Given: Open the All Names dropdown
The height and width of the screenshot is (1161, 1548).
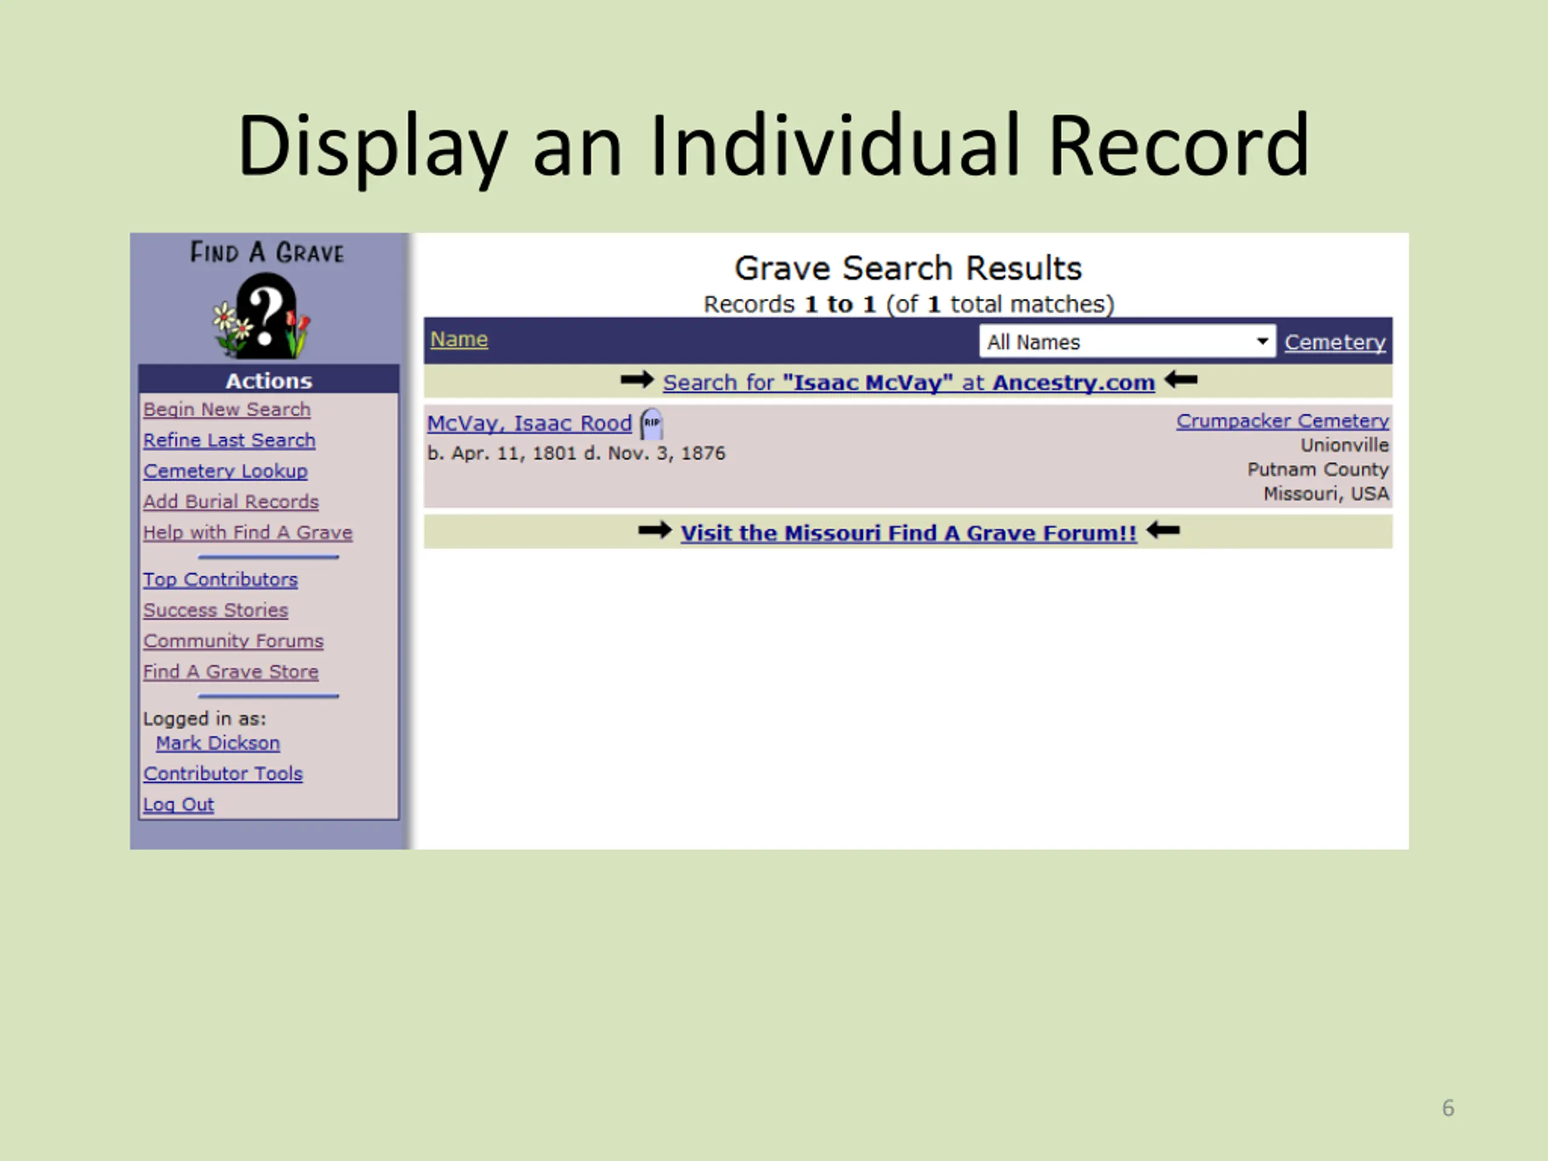Looking at the screenshot, I should (x=1127, y=342).
